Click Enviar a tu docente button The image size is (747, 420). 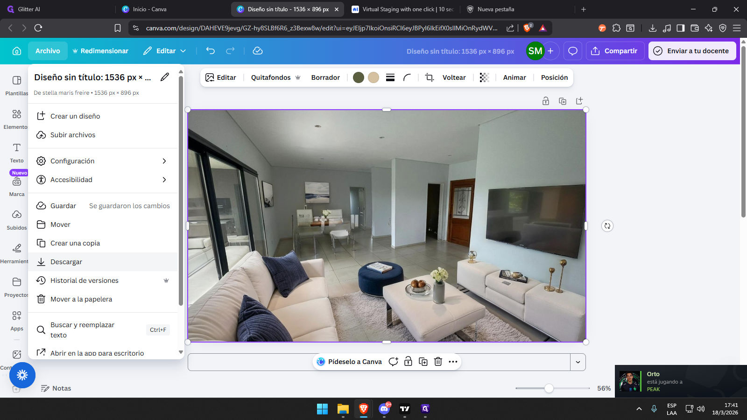(692, 51)
